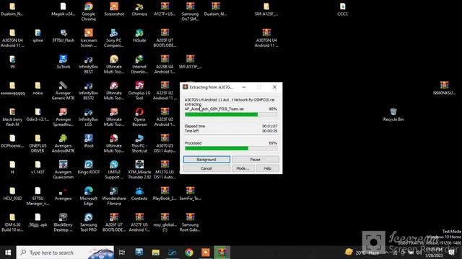The width and height of the screenshot is (462, 259).
Task: Open the Contacts desktop icon
Action: point(139,194)
